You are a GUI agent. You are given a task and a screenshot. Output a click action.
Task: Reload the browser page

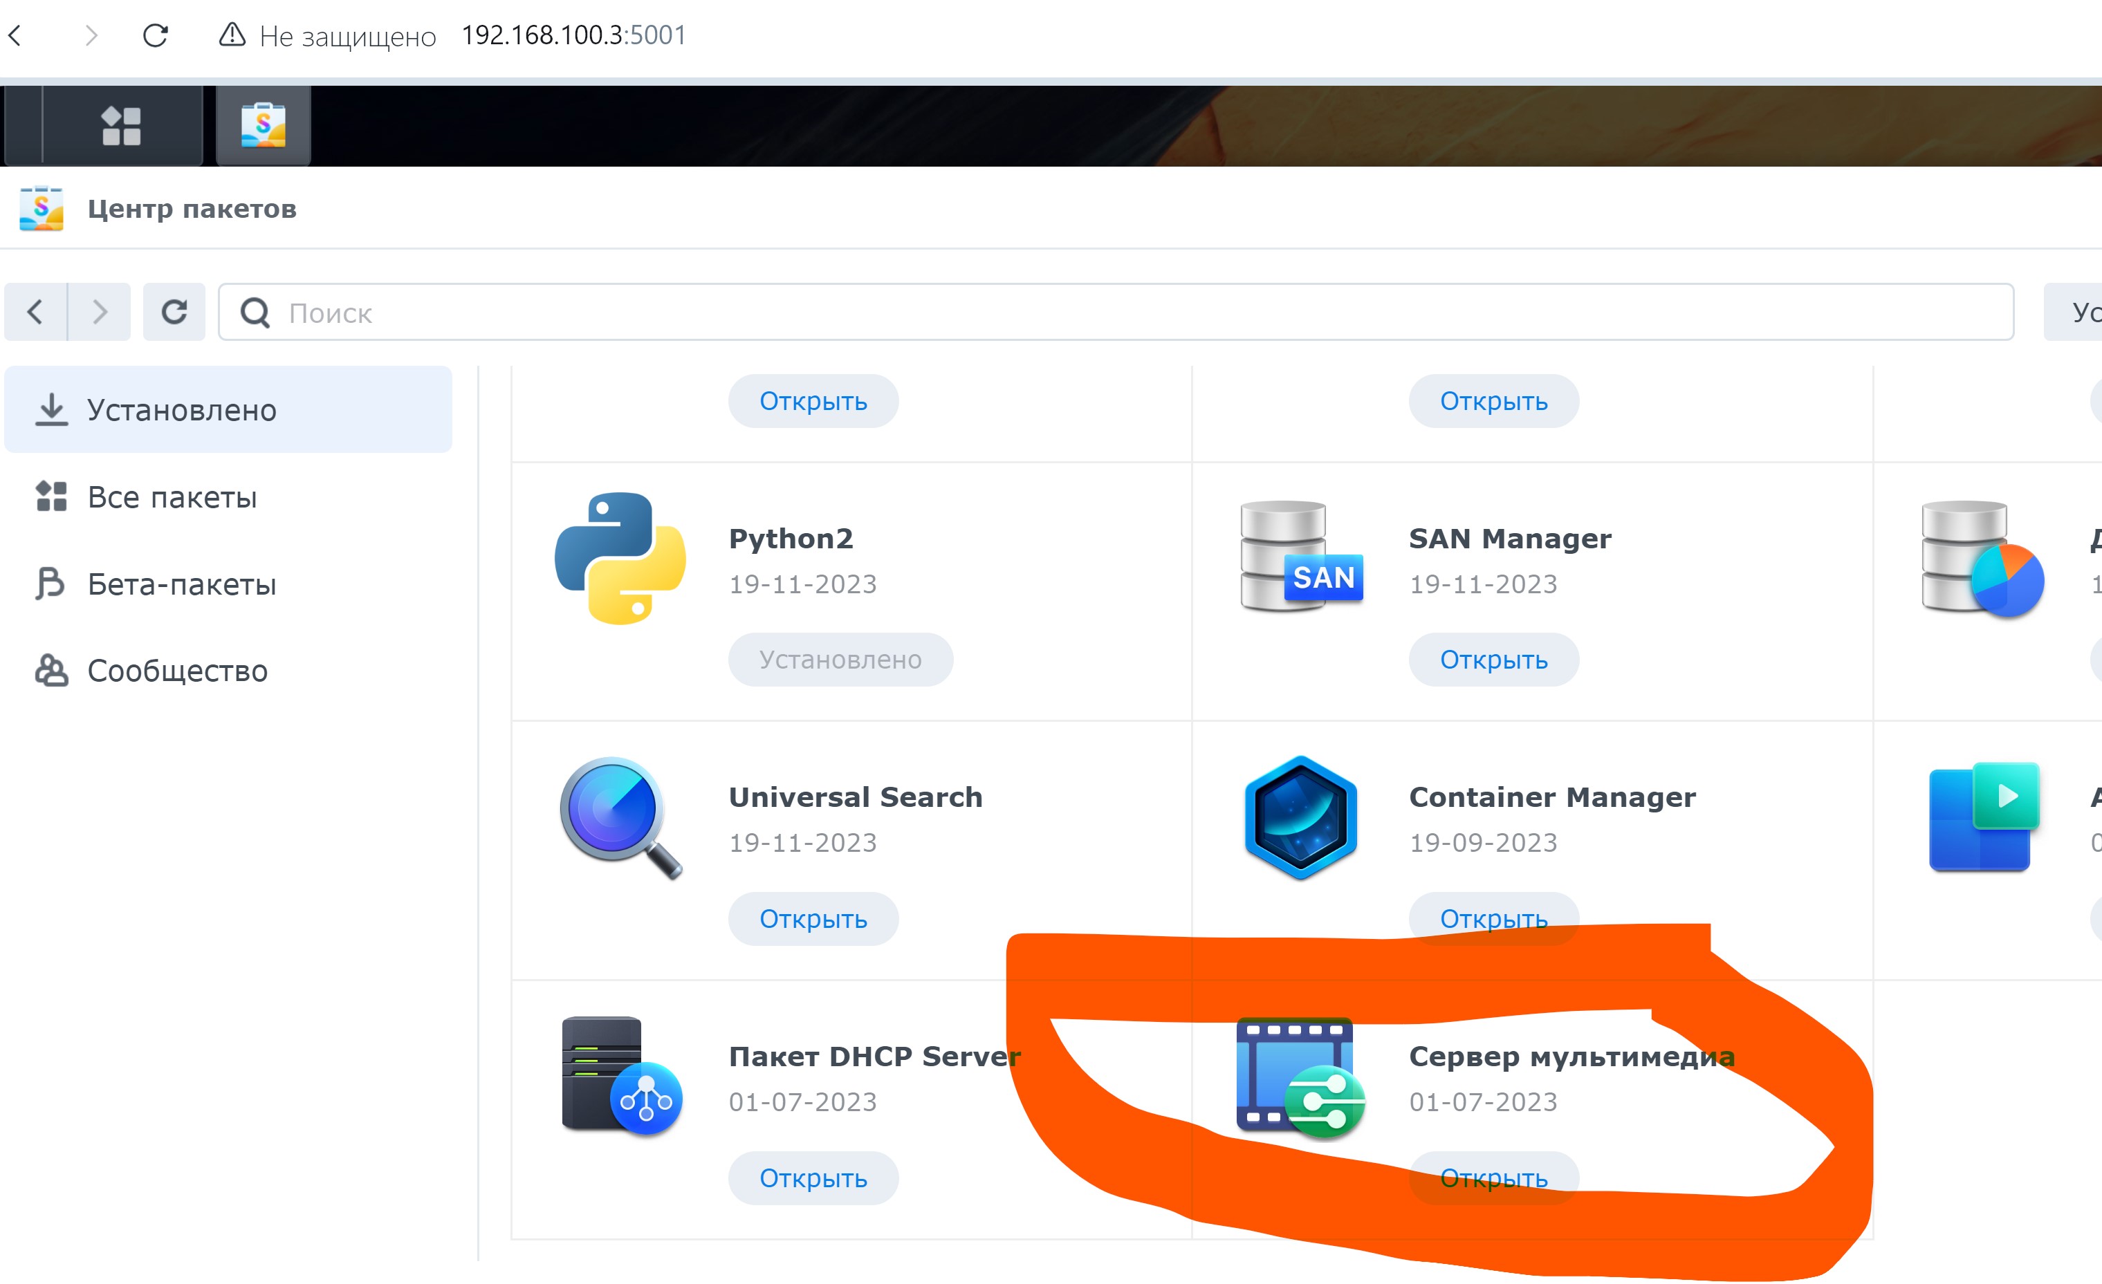click(x=155, y=35)
